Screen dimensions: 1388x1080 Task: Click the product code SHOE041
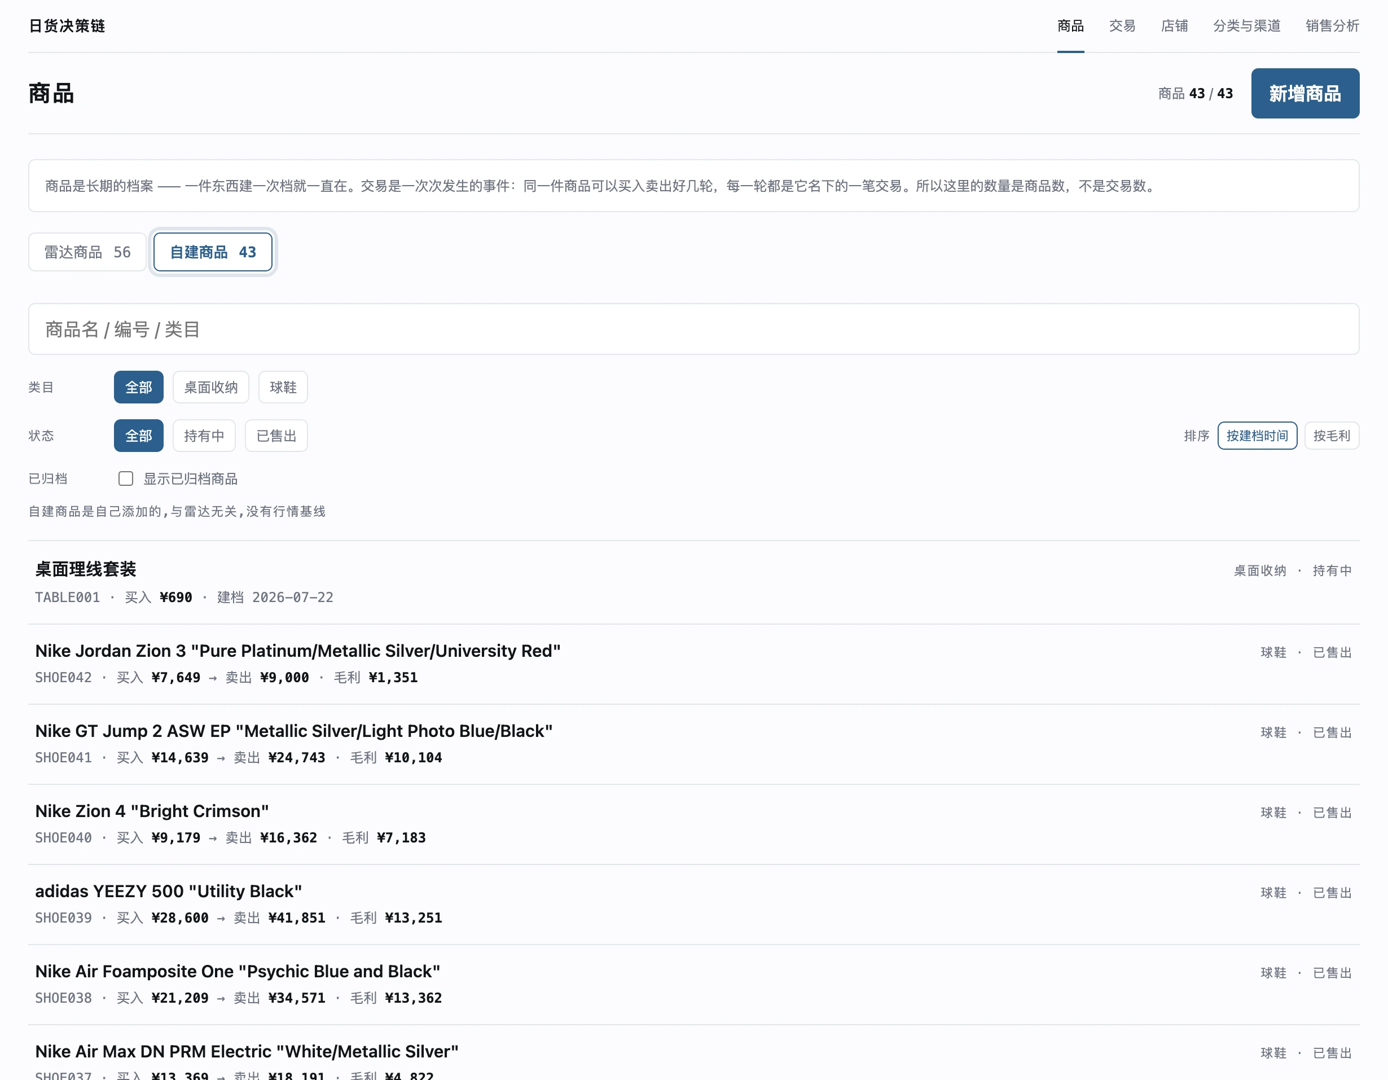[64, 758]
